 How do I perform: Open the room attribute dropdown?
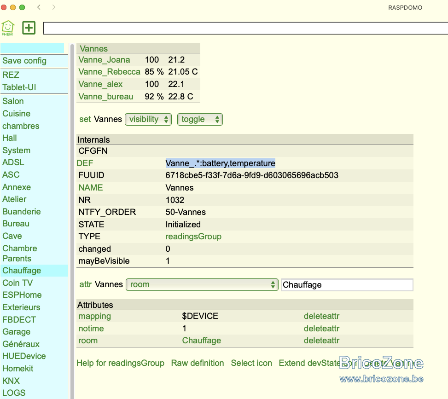coord(202,285)
